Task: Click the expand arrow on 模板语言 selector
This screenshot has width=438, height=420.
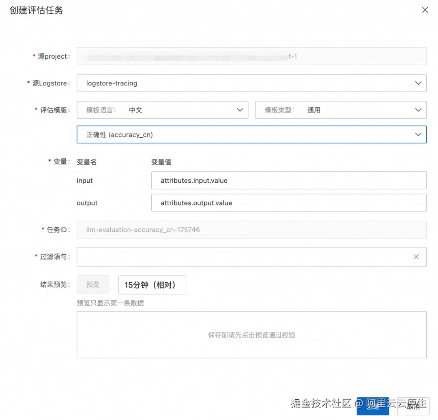Action: [240, 110]
